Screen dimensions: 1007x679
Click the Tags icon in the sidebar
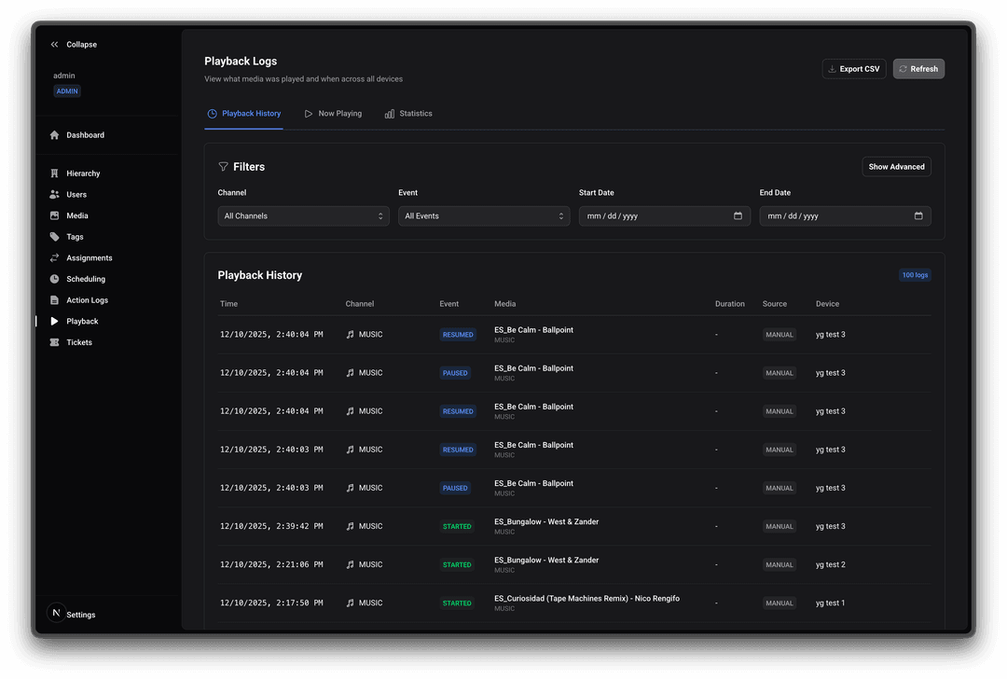coord(56,236)
